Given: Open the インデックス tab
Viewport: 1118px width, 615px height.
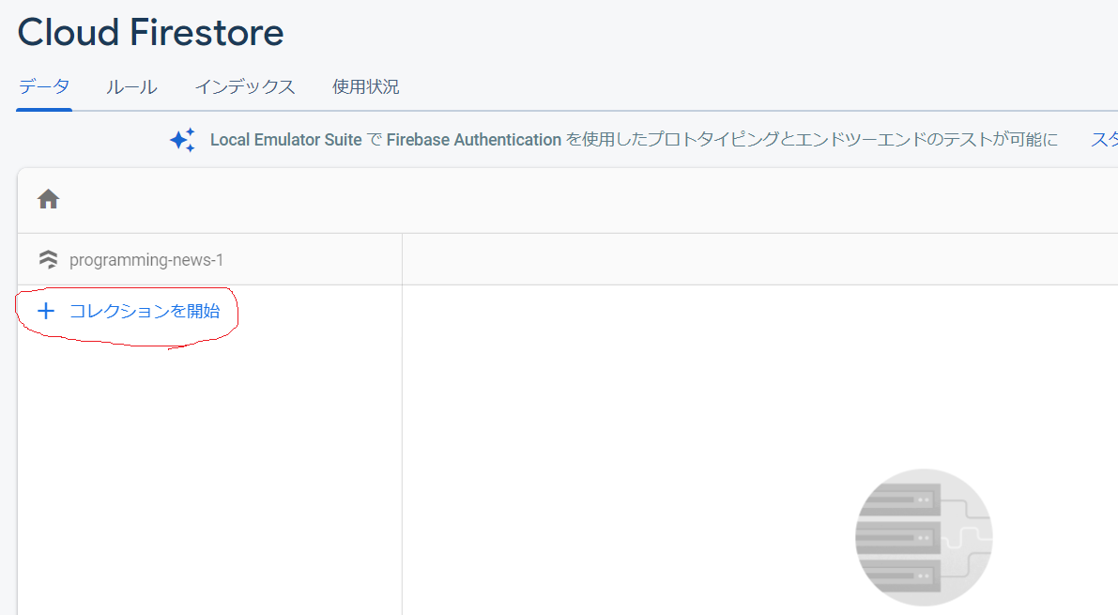Looking at the screenshot, I should point(245,87).
